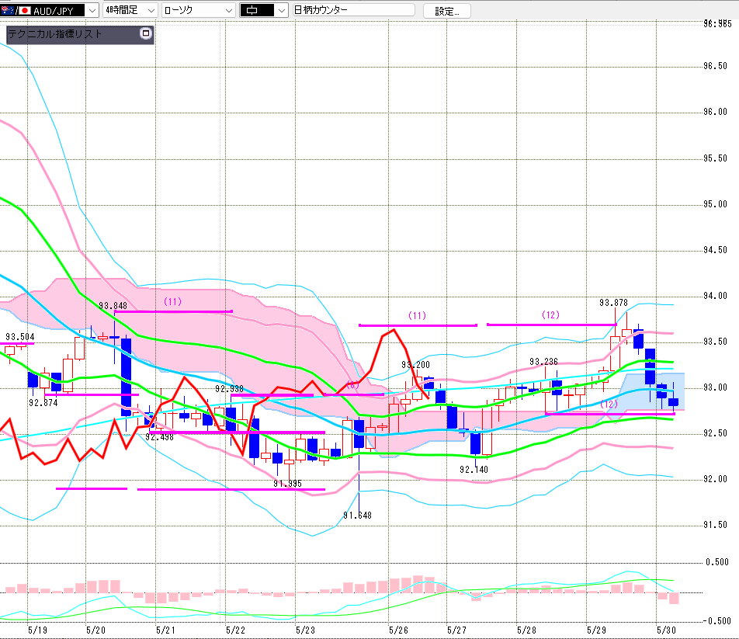Screen dimensions: 739x639
Task: Expand the テクニカル指標リスト panel icon
Action: coord(146,33)
